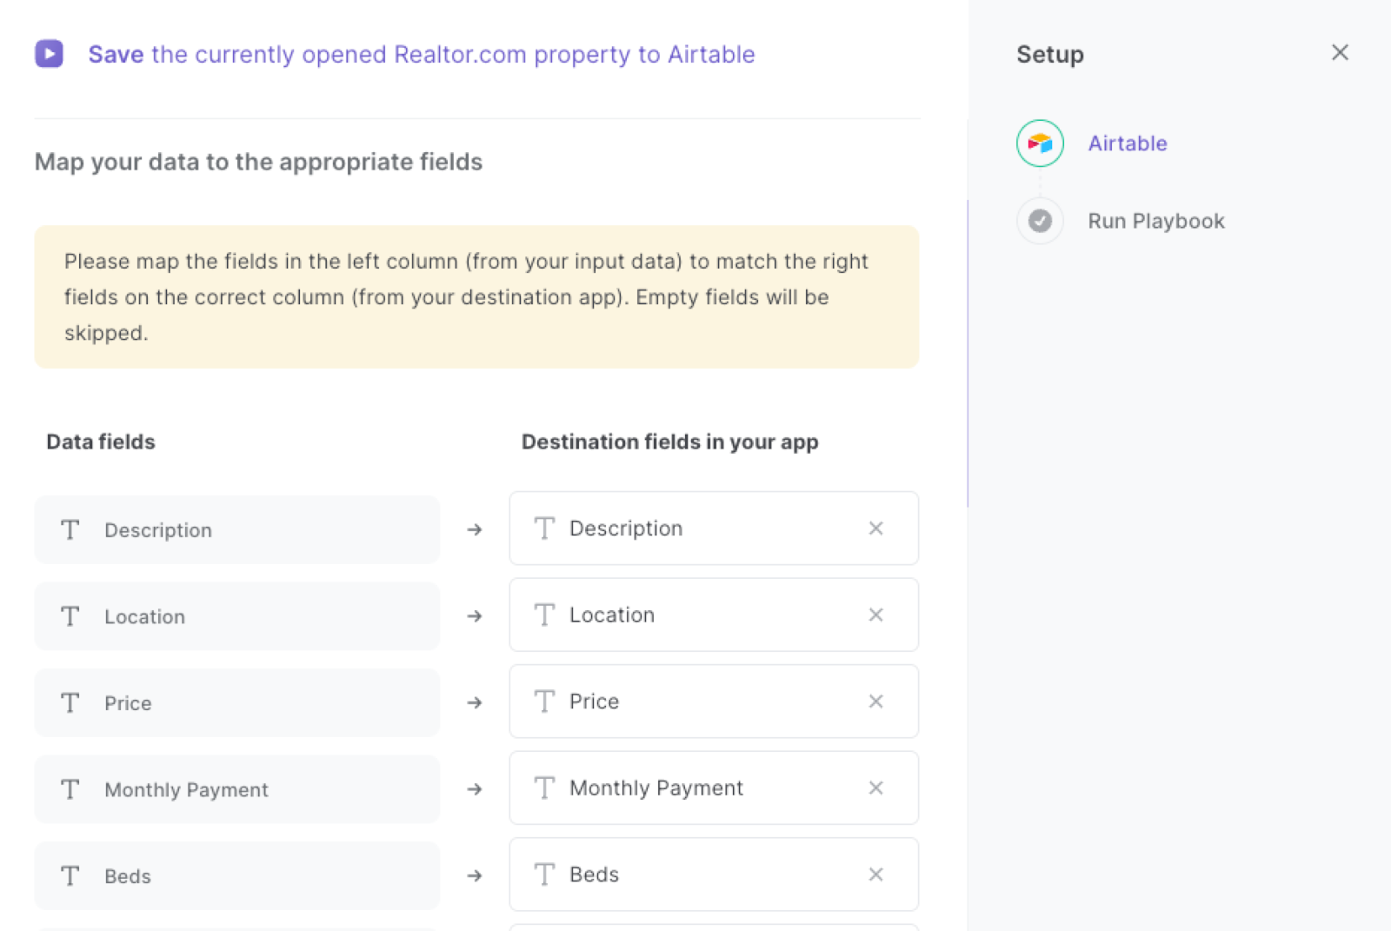Click the vertical scrollbar beside the mapping list
The width and height of the screenshot is (1391, 931).
pyautogui.click(x=968, y=353)
